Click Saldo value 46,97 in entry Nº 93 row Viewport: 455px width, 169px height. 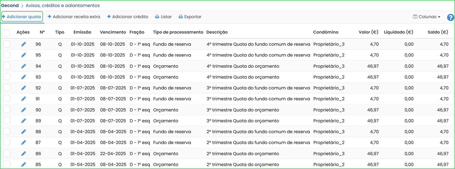[x=443, y=77]
